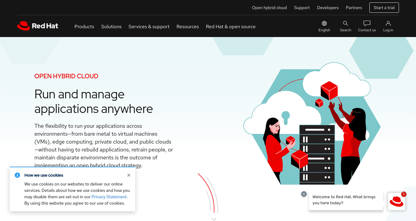The height and width of the screenshot is (221, 416).
Task: Expand Red Hat & open source menu
Action: [231, 27]
